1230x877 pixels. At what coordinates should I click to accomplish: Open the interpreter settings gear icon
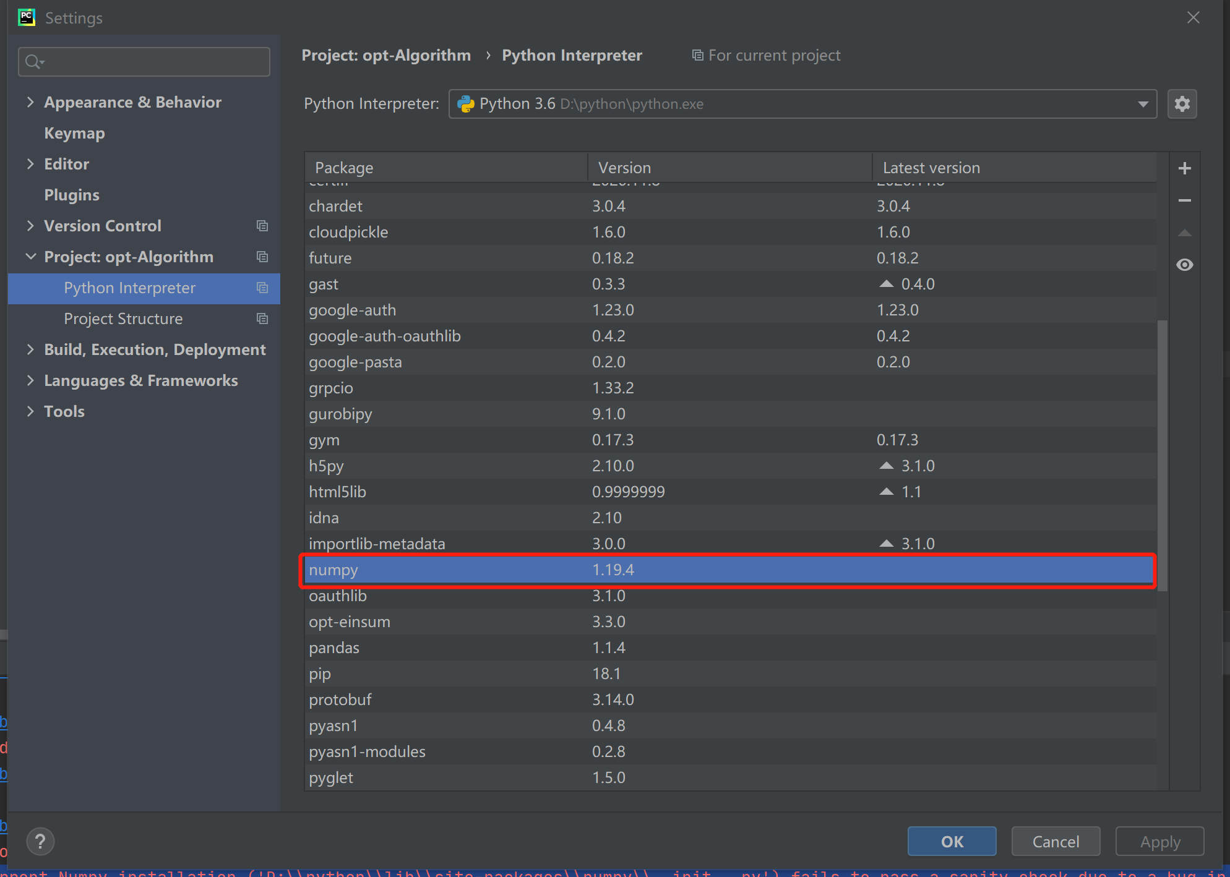pyautogui.click(x=1182, y=104)
